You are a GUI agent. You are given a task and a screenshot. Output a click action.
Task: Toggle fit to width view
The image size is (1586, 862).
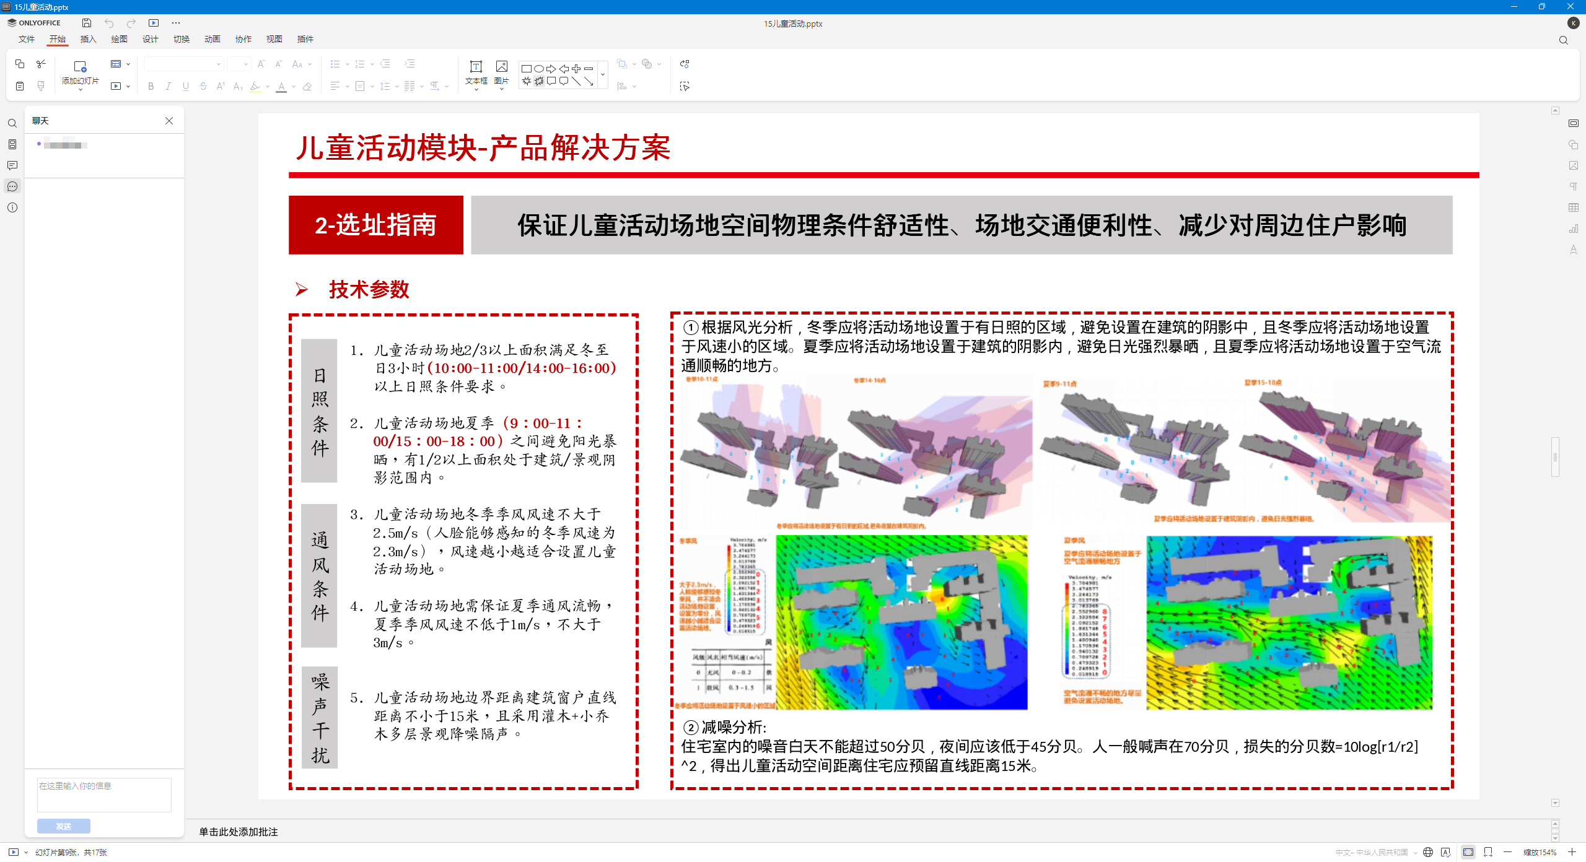pyautogui.click(x=1488, y=852)
